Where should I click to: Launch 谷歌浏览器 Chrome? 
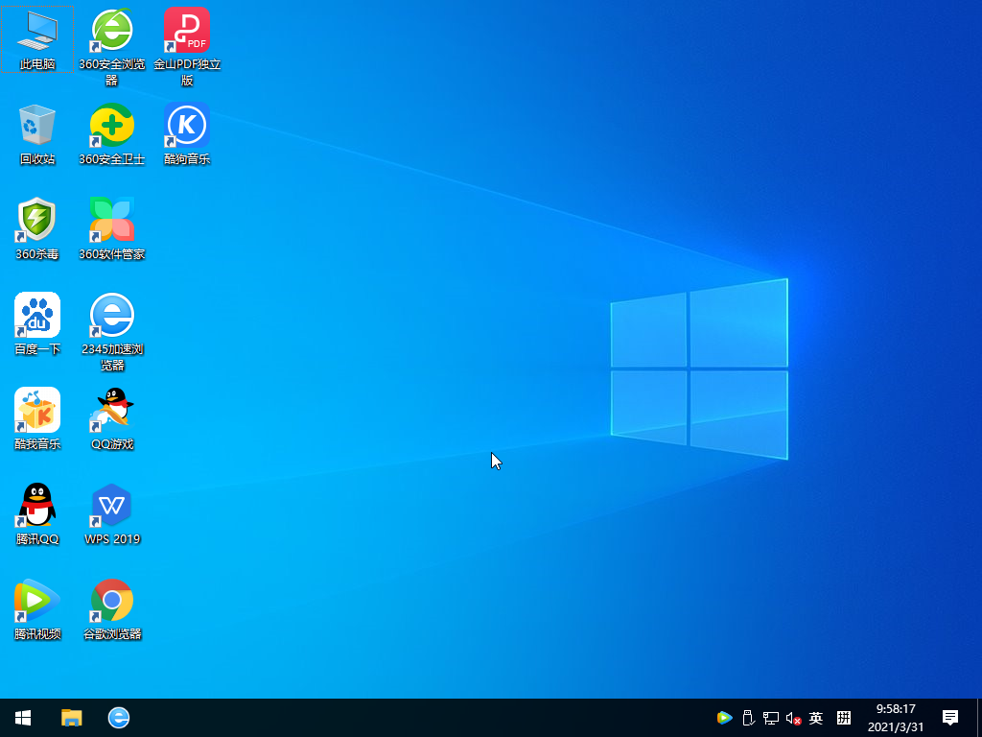tap(112, 601)
